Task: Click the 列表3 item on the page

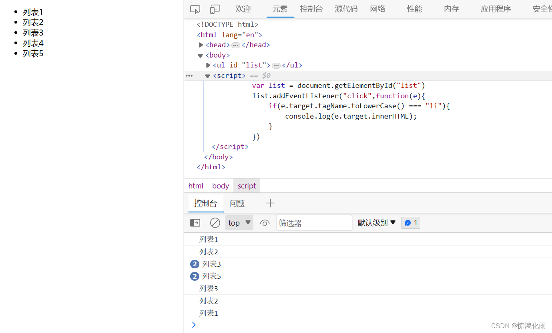Action: (33, 33)
